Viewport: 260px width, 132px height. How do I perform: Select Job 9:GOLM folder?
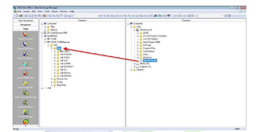pos(66,76)
